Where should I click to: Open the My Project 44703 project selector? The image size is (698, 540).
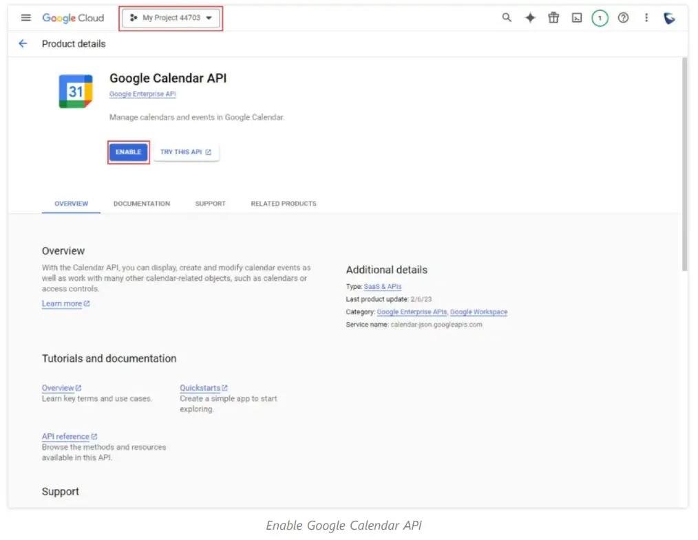click(171, 18)
